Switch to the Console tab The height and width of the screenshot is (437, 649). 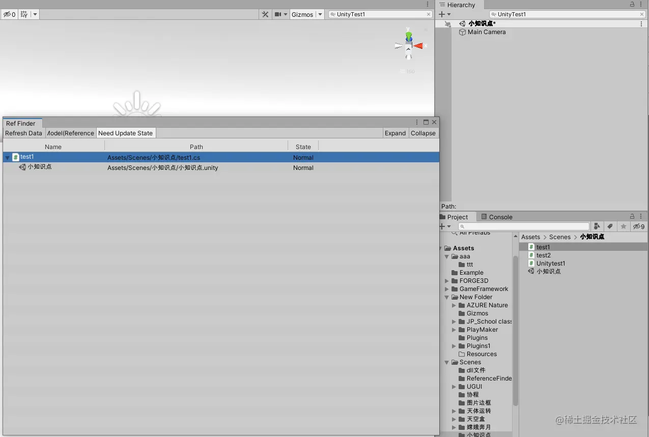click(x=497, y=217)
